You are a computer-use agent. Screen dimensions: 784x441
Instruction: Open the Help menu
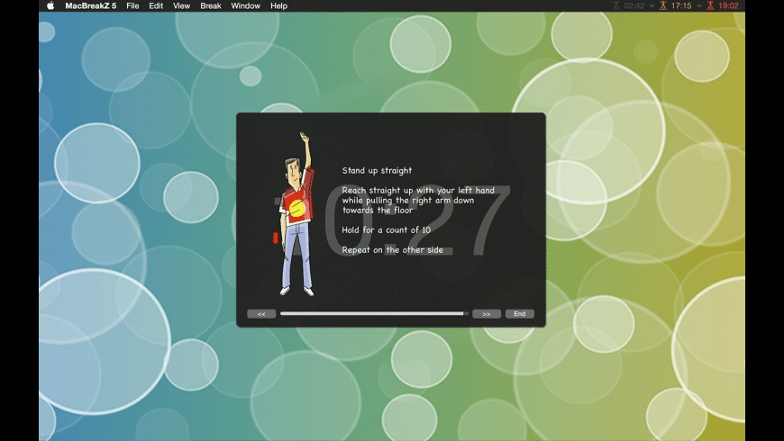coord(279,6)
